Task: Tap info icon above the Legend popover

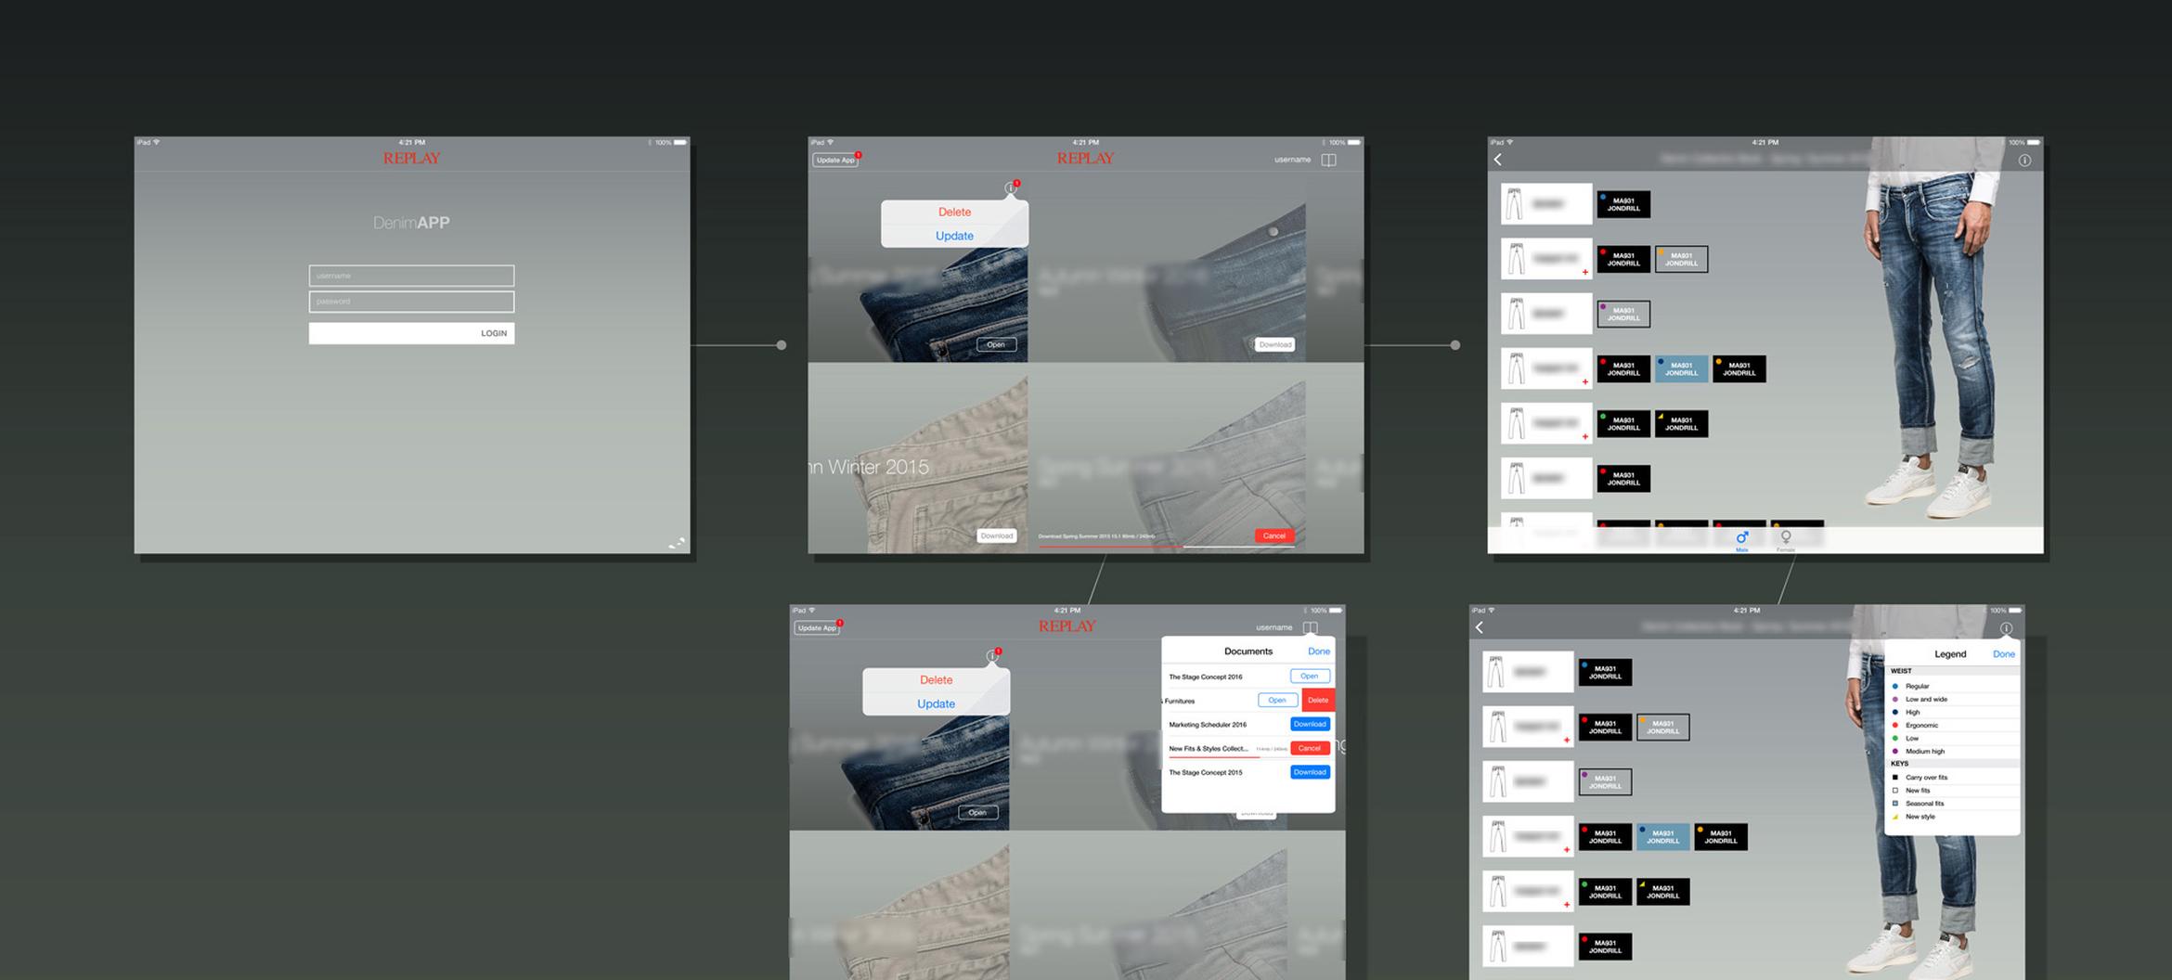Action: coord(2006,628)
